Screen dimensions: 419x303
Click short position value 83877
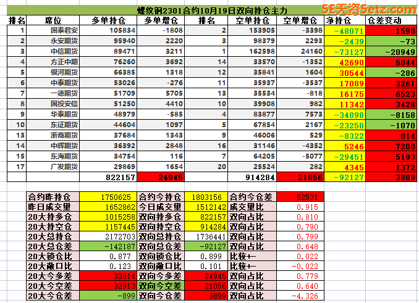click(252, 114)
